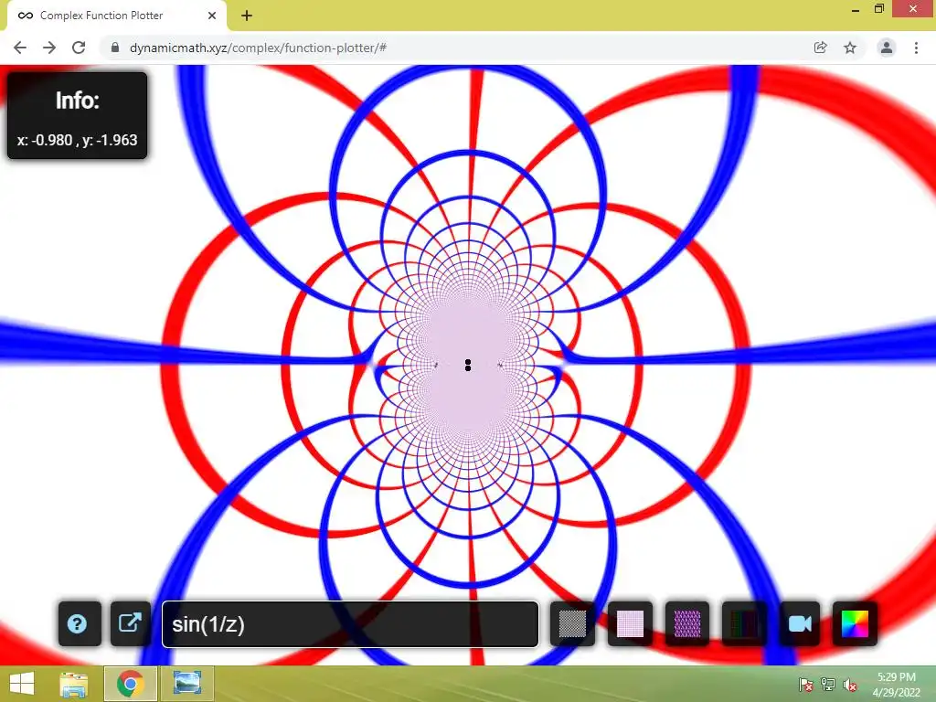
Task: Close the Complex Function Plotter tab
Action: click(212, 16)
